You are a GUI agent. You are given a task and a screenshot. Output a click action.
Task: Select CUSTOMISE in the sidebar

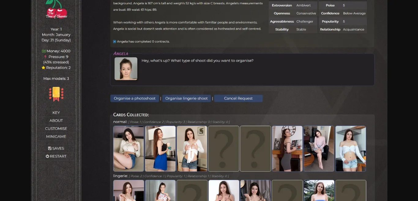pos(56,128)
